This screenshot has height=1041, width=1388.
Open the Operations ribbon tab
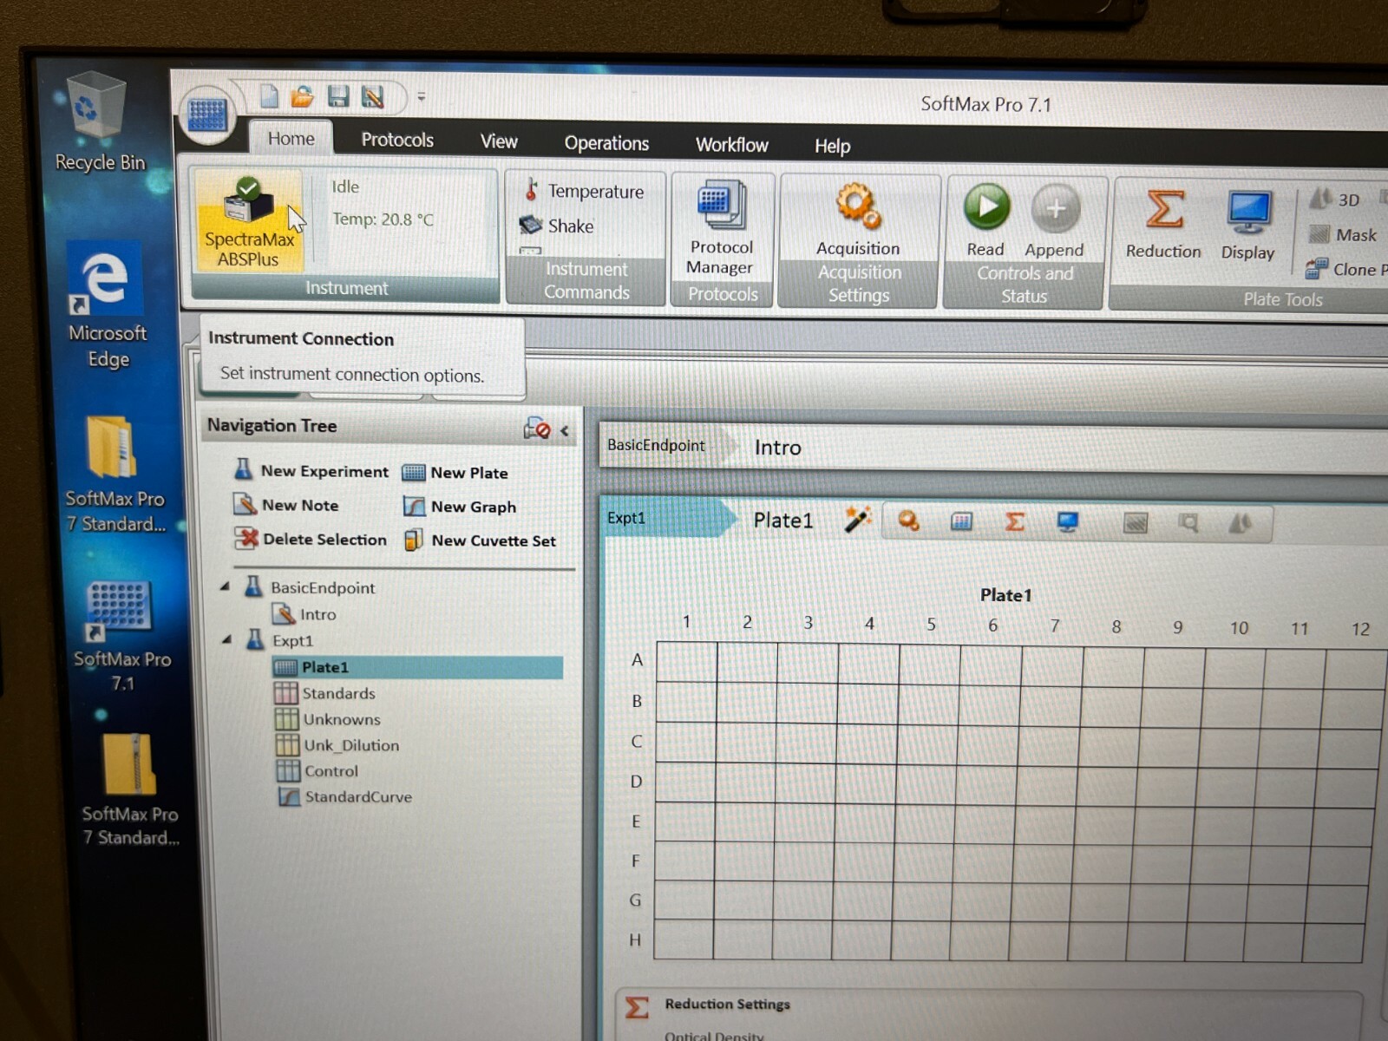(606, 143)
